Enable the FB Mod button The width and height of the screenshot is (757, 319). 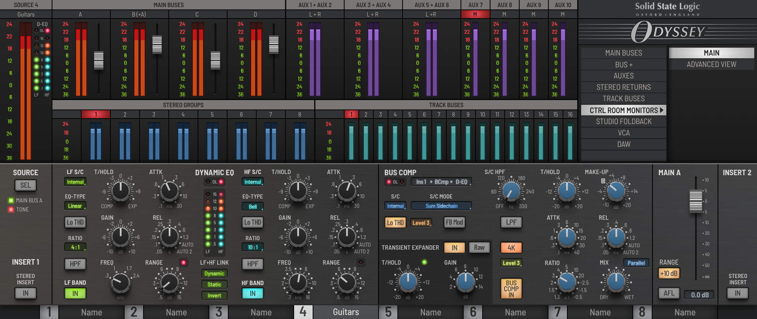click(x=455, y=223)
